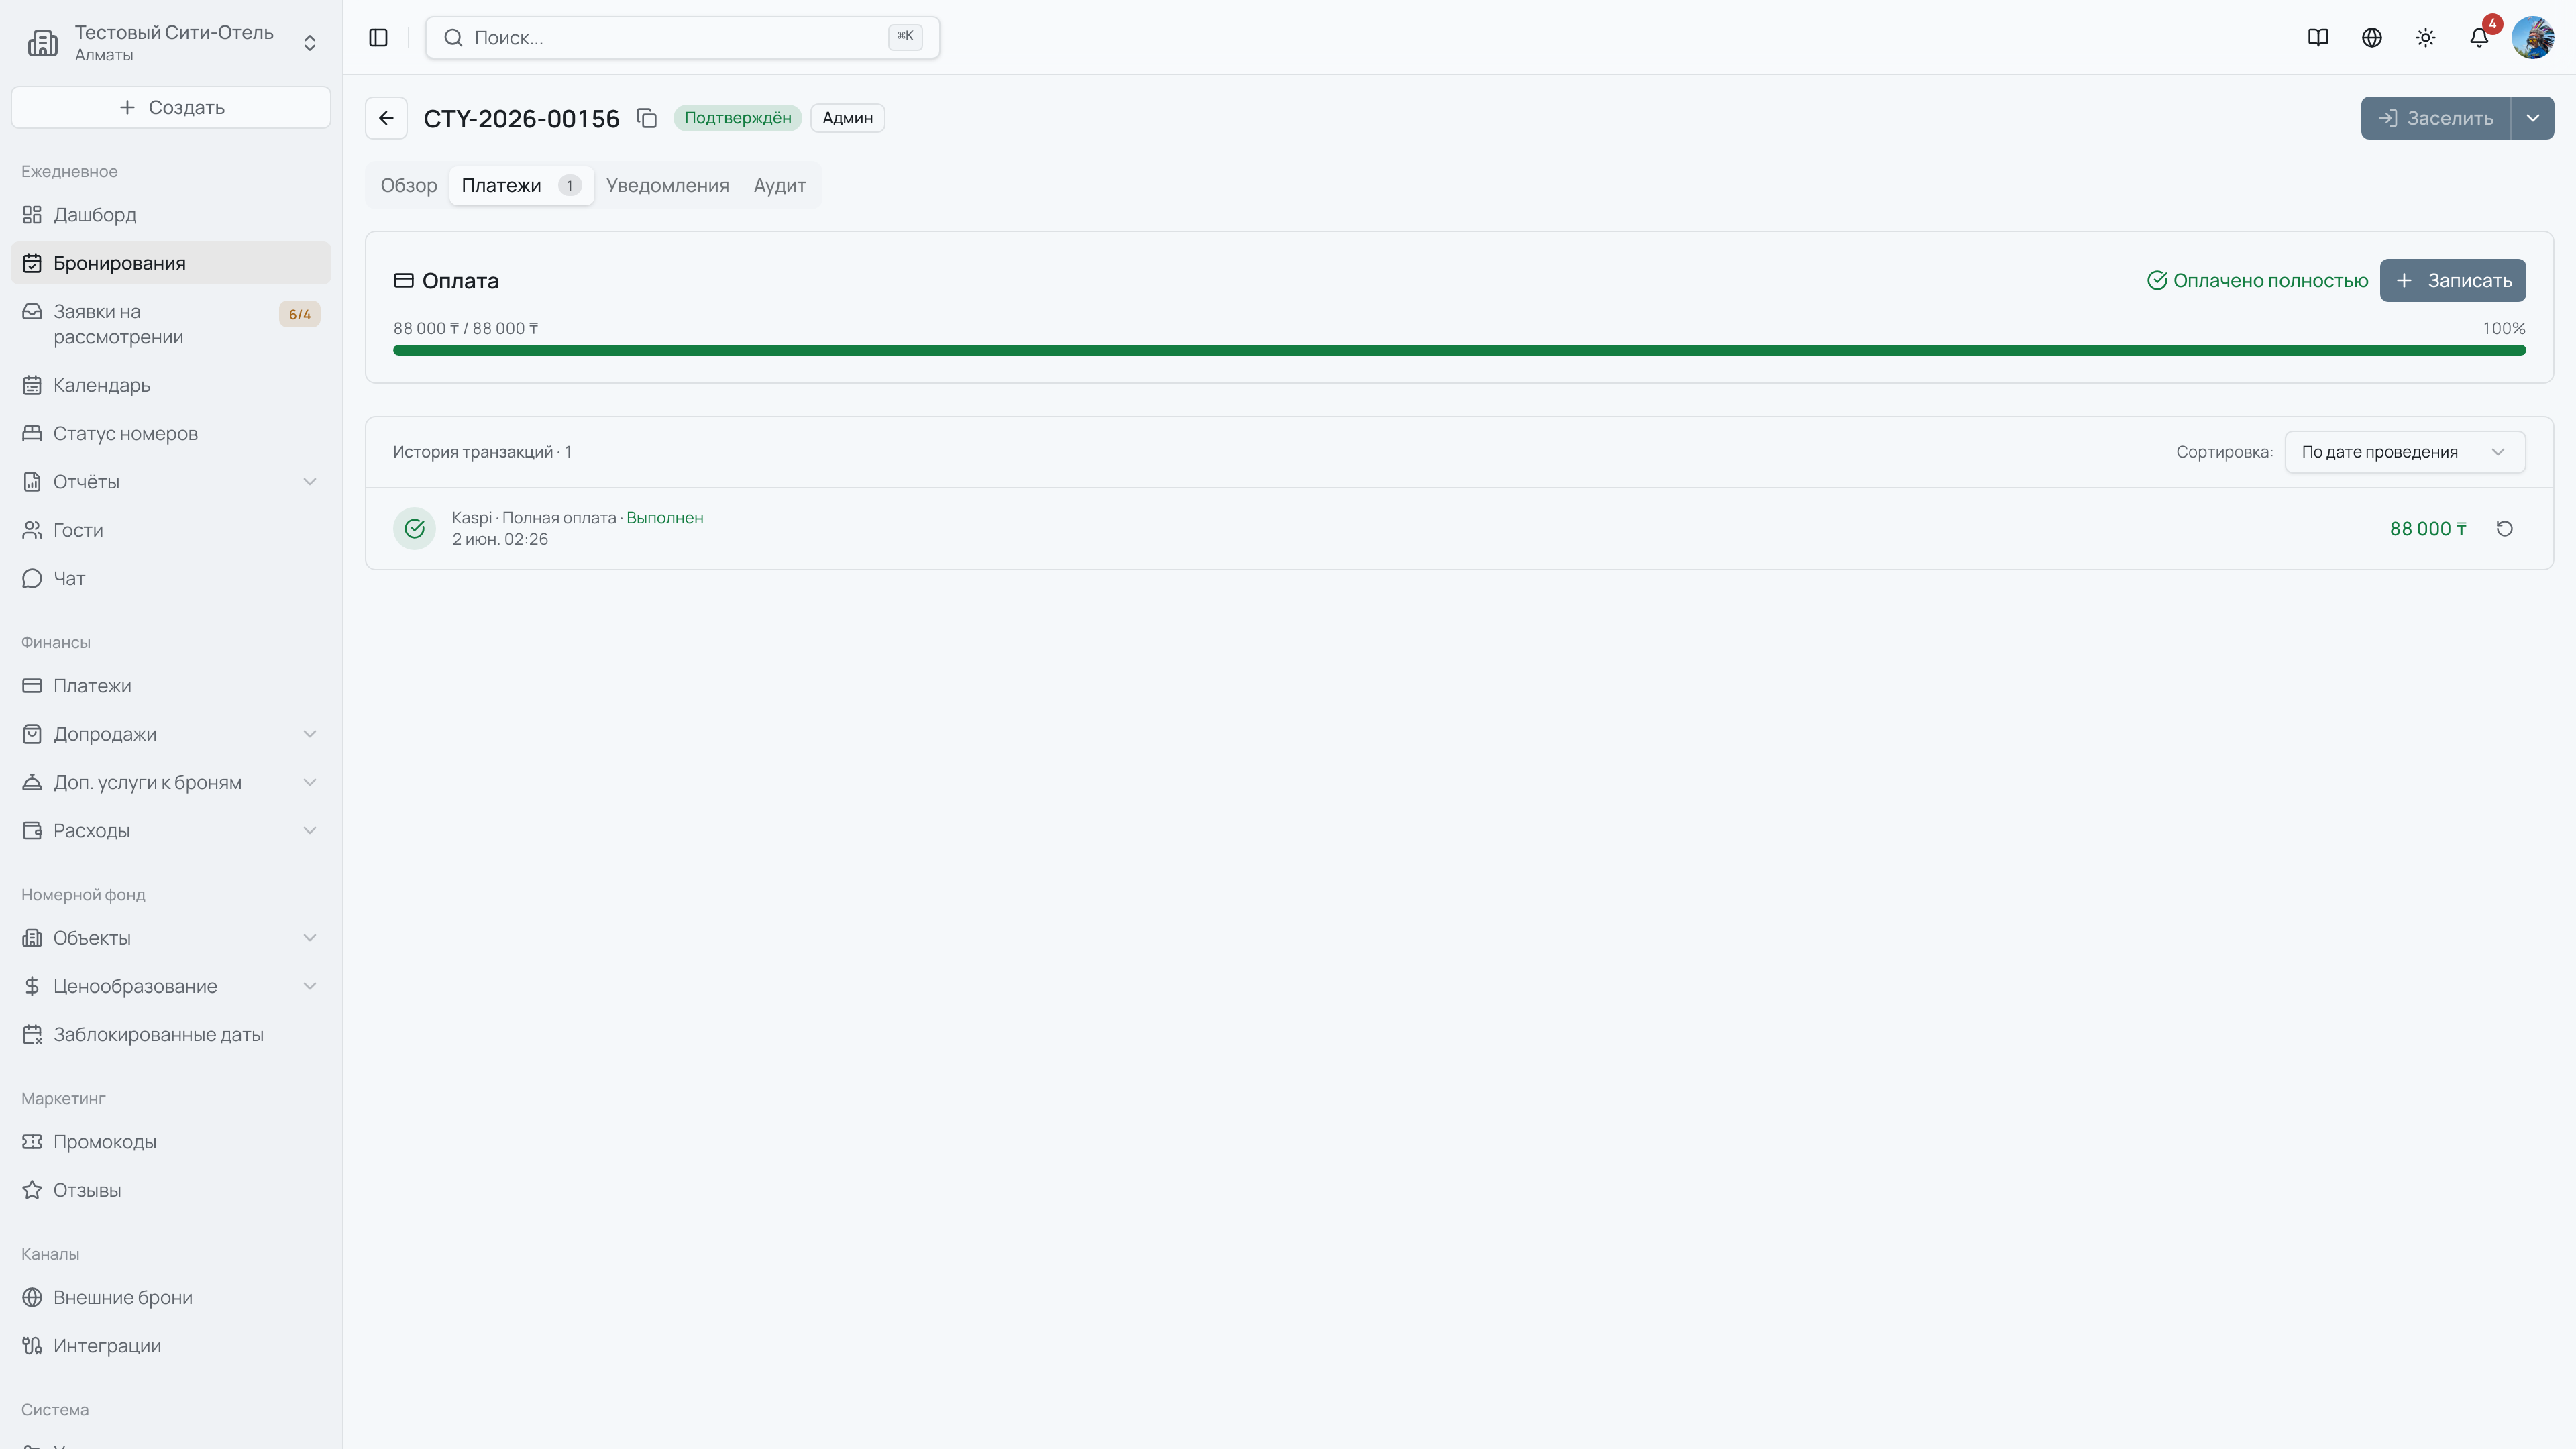Expand Доп. услуги к броням
Screen dimensions: 2576x1449
[x=171, y=782]
